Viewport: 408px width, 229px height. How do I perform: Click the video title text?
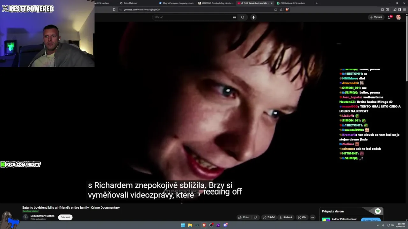[x=71, y=207]
